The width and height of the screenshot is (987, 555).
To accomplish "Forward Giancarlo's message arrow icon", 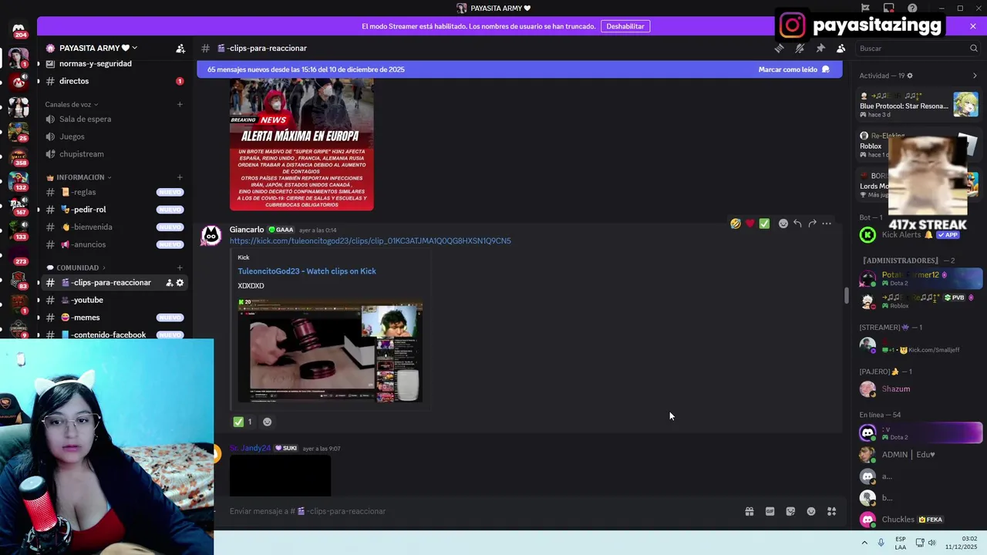I will pyautogui.click(x=812, y=224).
